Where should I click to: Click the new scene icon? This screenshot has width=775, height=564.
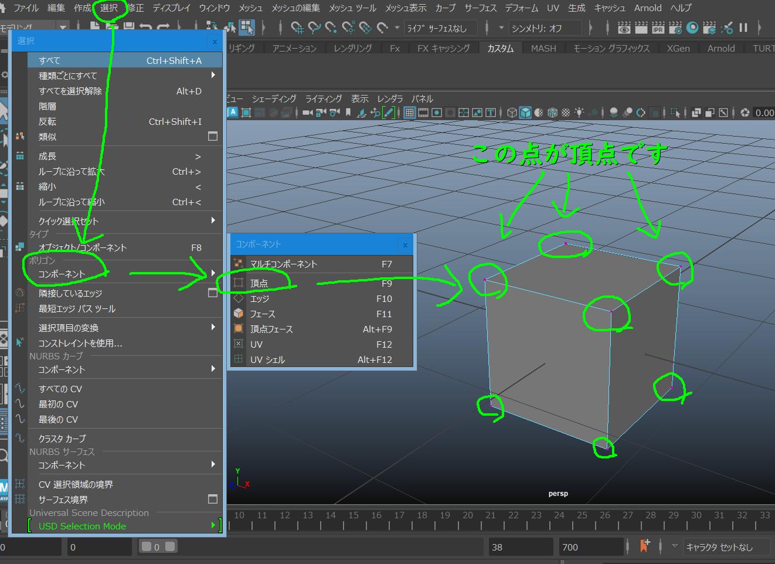(94, 26)
